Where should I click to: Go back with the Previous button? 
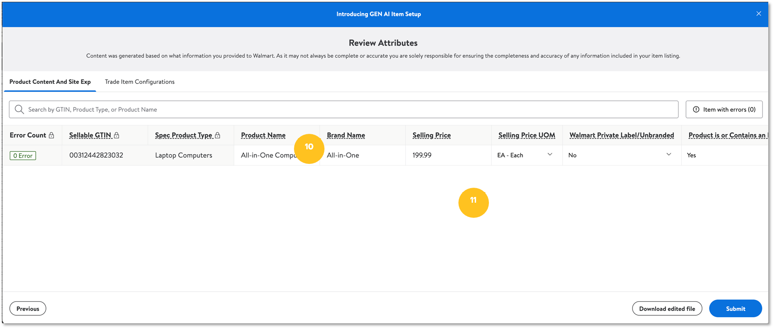click(x=28, y=309)
